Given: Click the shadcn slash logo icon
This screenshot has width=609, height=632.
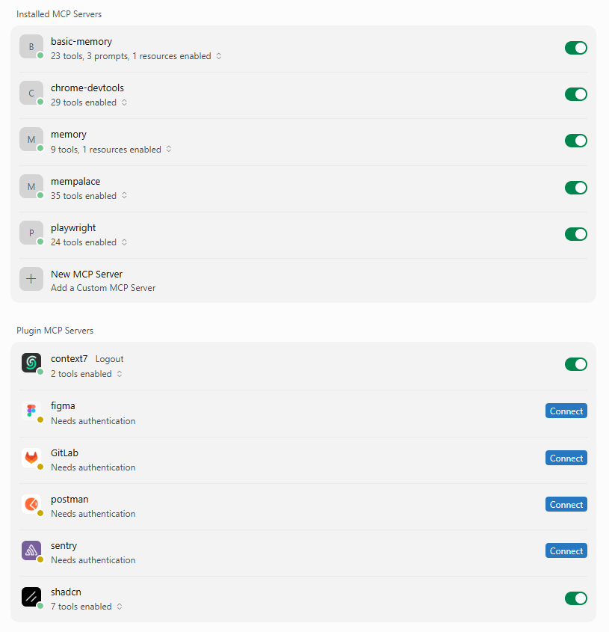Looking at the screenshot, I should coord(31,597).
